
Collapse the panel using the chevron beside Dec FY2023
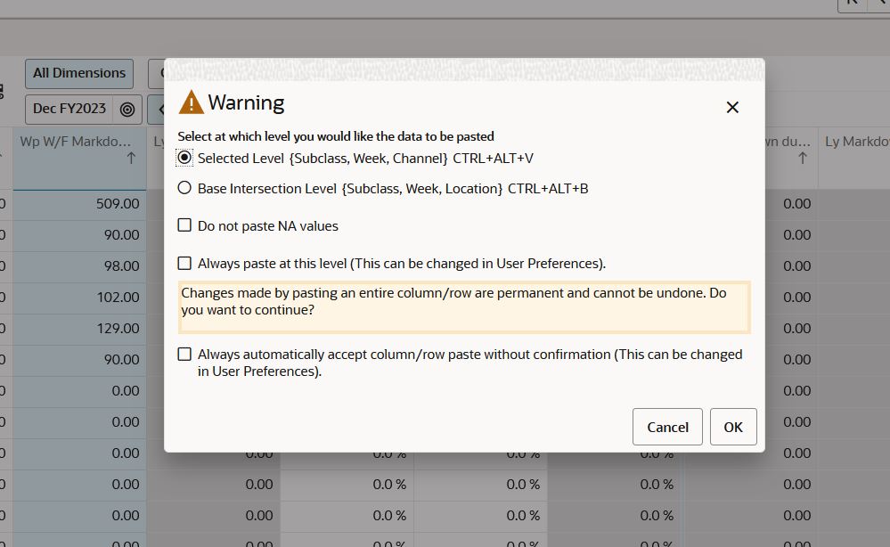163,110
